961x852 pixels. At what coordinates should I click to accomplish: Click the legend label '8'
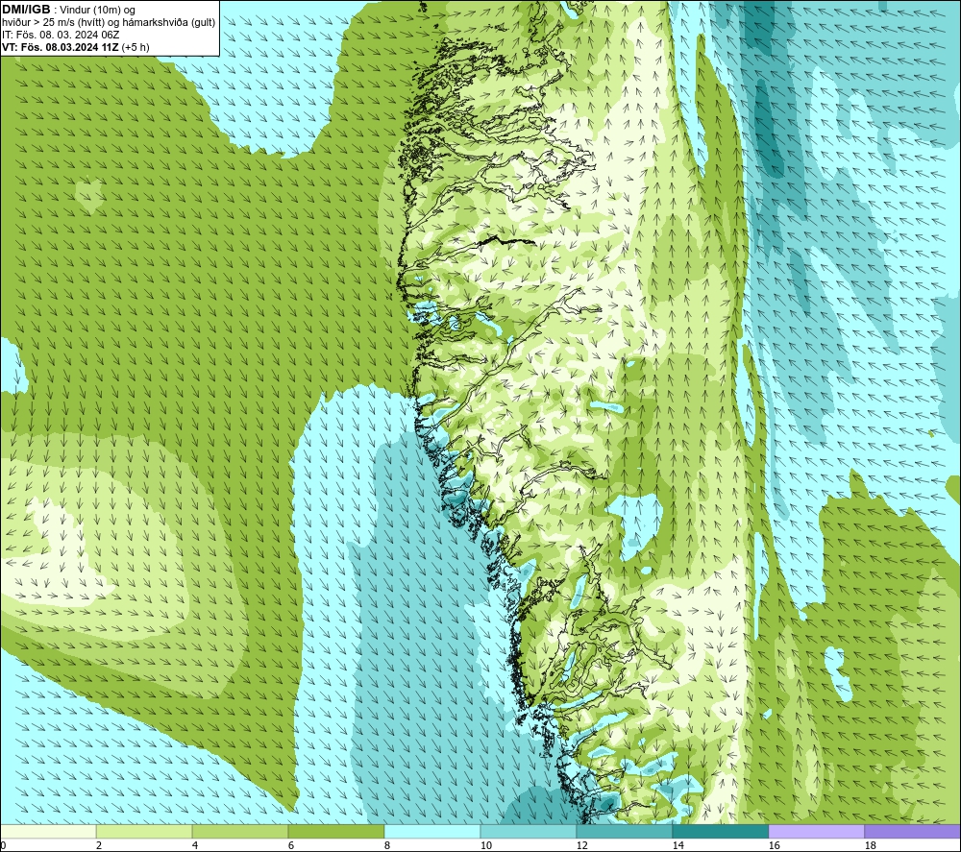(x=387, y=846)
